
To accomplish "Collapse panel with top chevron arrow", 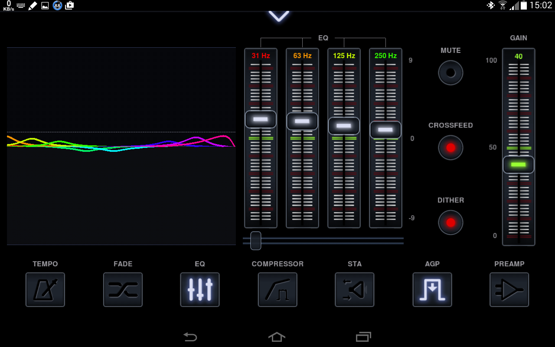I will 278,16.
